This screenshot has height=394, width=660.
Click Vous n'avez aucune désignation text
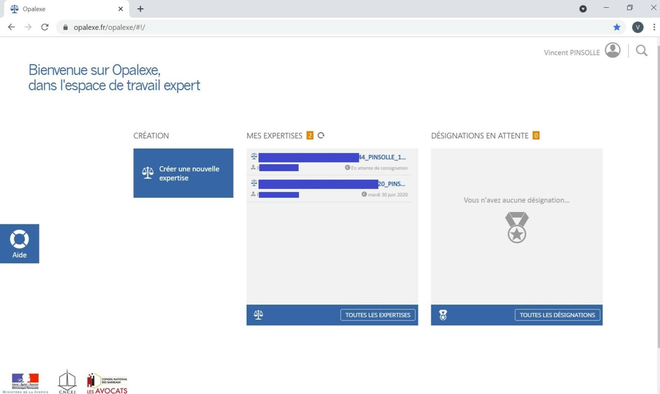pos(516,200)
